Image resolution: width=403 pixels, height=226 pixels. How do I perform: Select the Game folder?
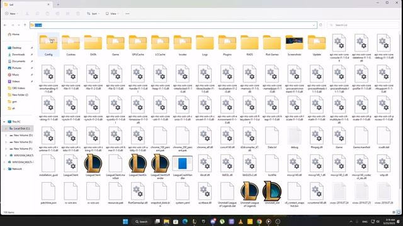115,45
